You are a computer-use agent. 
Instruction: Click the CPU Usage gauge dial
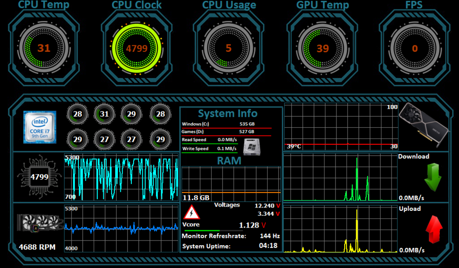[x=229, y=48]
